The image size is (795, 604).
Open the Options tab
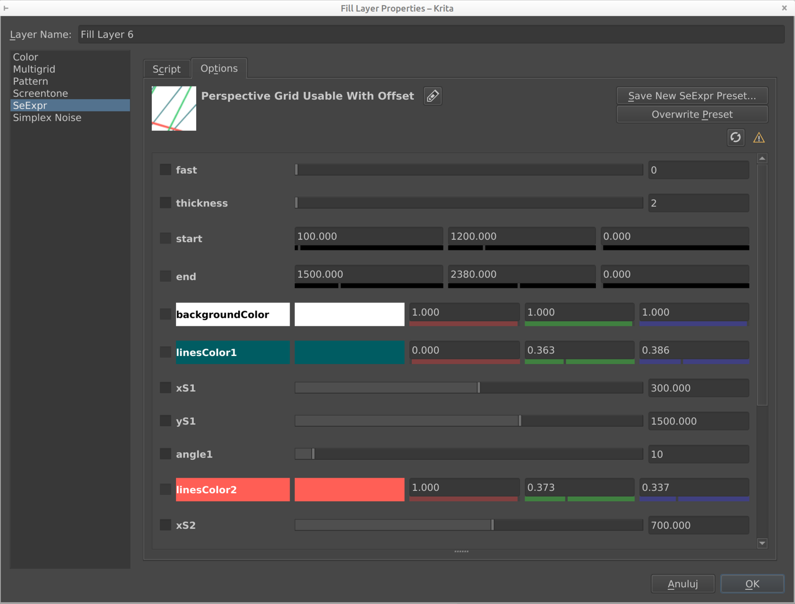pyautogui.click(x=219, y=68)
